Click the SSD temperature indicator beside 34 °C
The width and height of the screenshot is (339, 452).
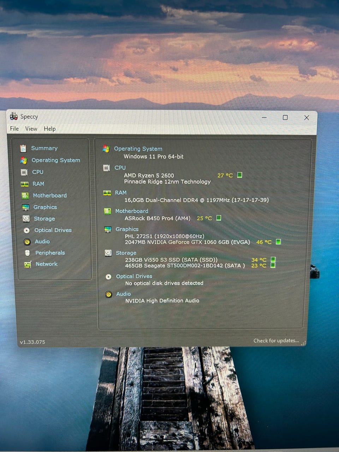(273, 260)
